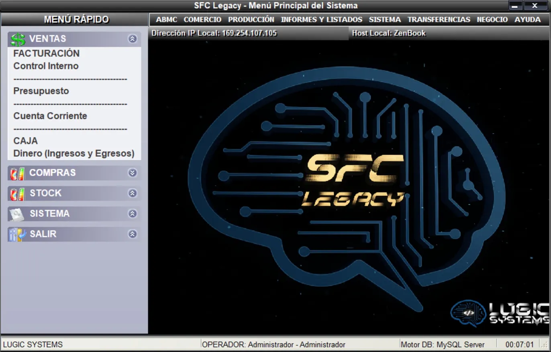Viewport: 551px width, 352px height.
Task: Open the AYUDA menu
Action: point(527,19)
